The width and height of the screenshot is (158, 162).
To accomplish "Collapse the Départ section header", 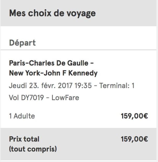I will coord(22,43).
